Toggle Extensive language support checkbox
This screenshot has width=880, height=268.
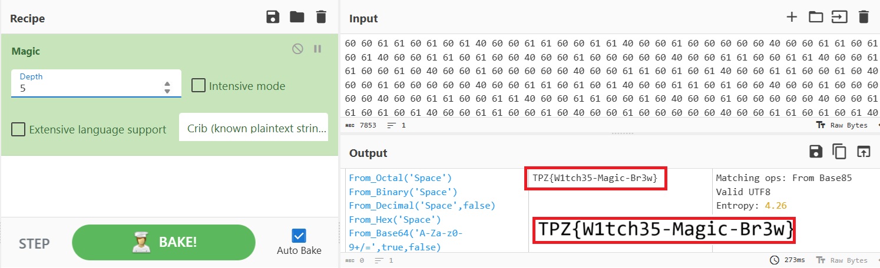coord(18,129)
